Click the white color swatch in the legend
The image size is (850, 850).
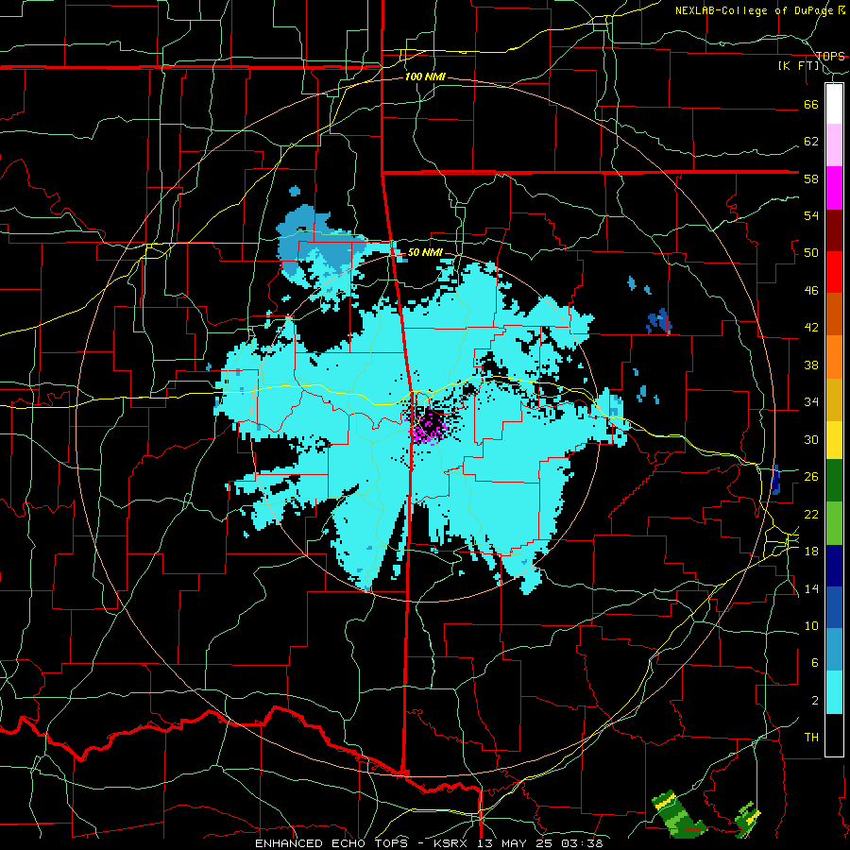tap(834, 104)
